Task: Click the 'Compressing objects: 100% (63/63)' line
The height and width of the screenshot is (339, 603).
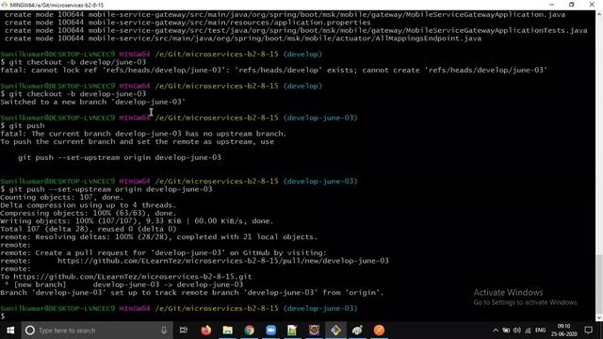Action: (x=88, y=214)
